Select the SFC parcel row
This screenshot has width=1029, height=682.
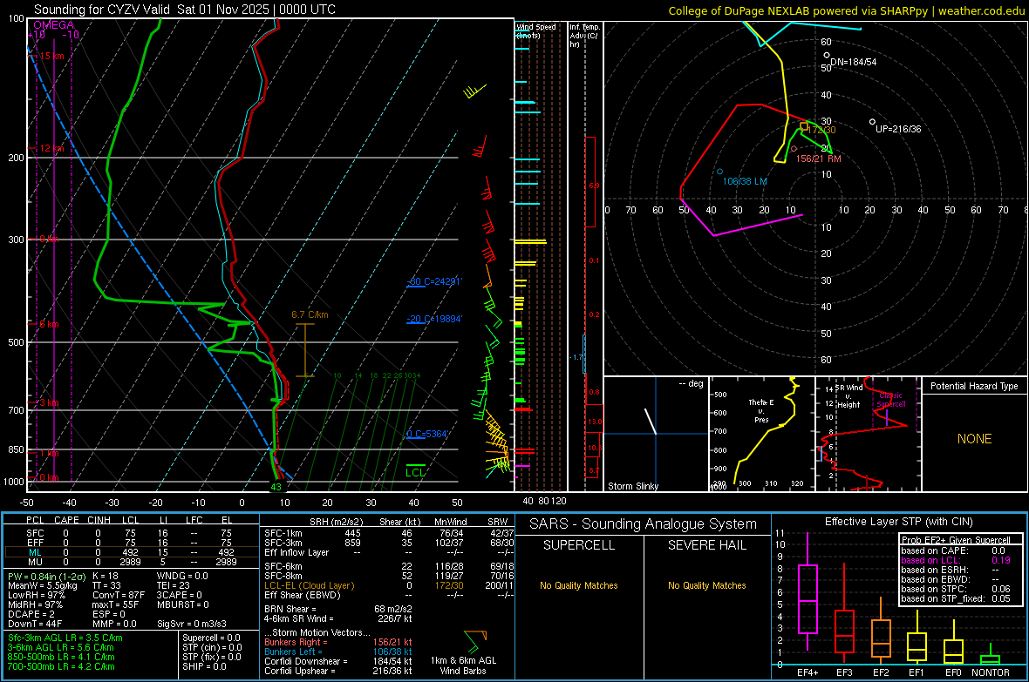130,533
